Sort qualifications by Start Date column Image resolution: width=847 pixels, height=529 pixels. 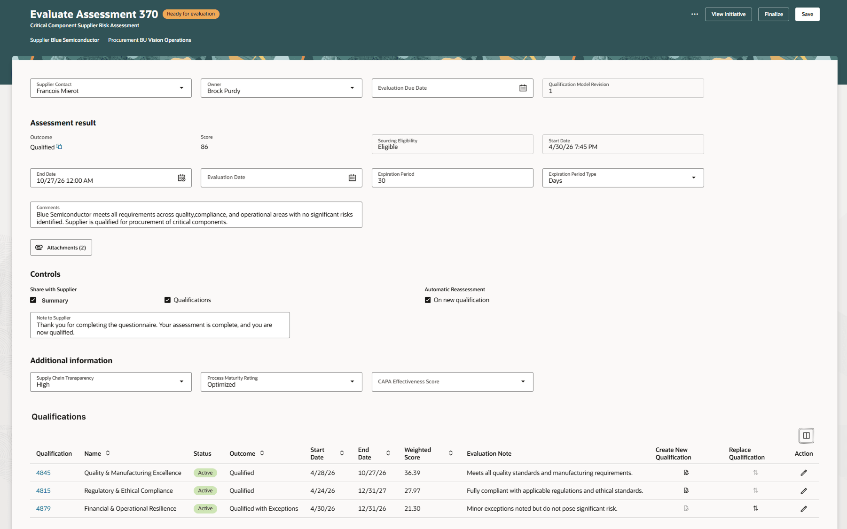click(x=342, y=453)
